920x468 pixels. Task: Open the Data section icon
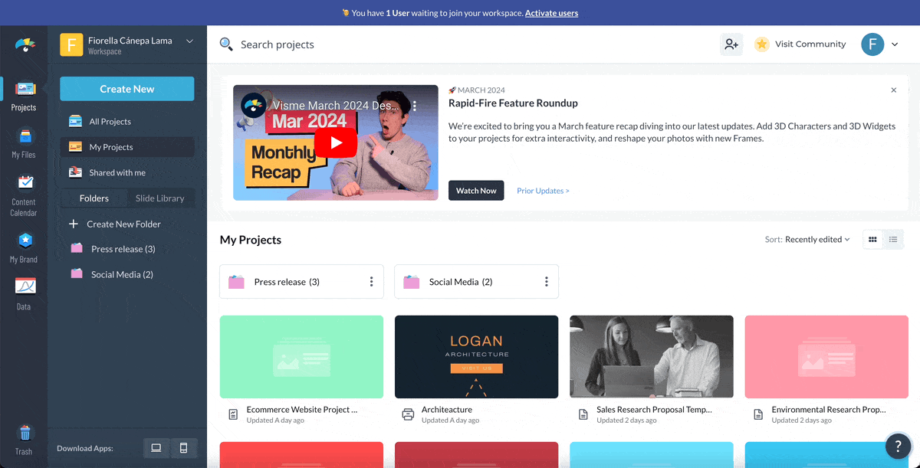click(24, 293)
